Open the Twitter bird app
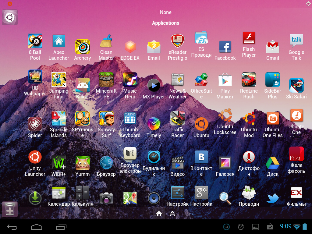312x234 pixels. 273,198
